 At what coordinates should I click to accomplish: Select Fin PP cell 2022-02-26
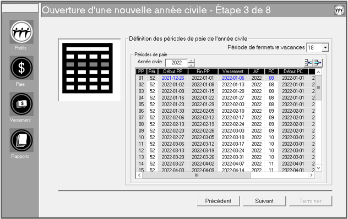[203, 131]
